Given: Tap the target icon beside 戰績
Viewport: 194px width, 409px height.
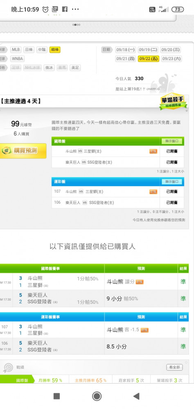Looking at the screenshot, I should click(8, 367).
